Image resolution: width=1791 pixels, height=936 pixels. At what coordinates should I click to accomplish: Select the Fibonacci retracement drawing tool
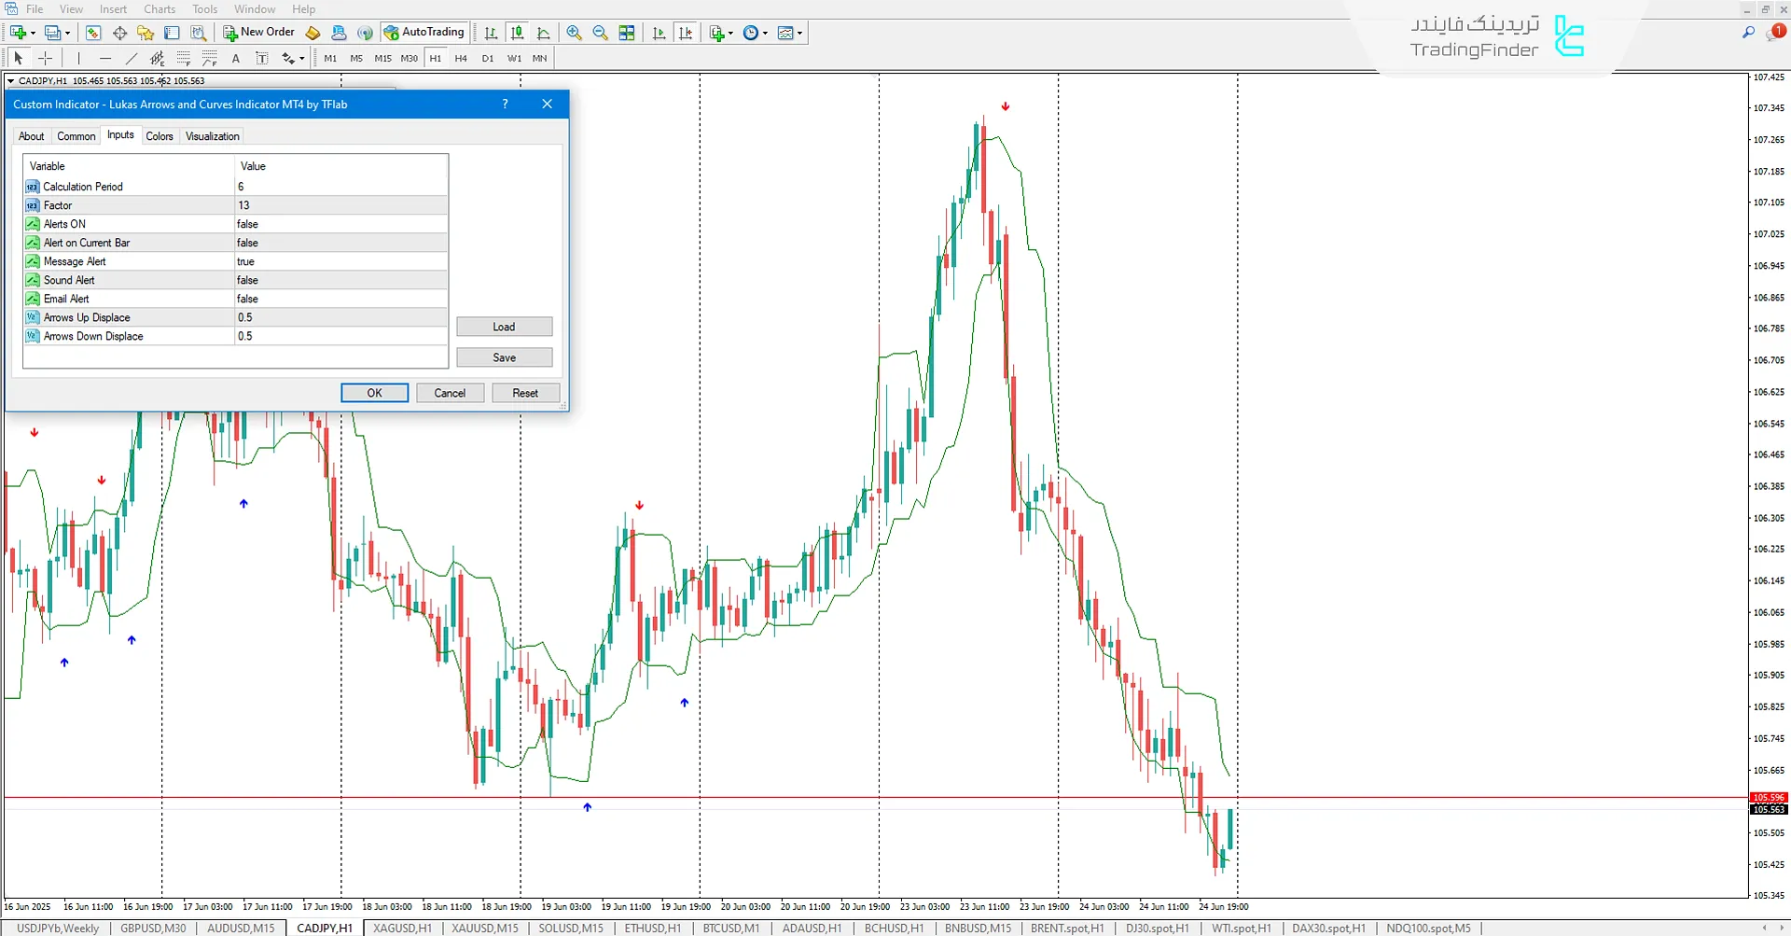(x=184, y=58)
